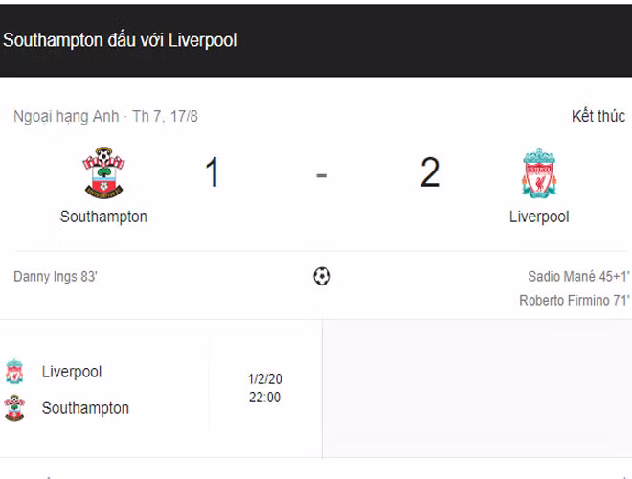Open Liverpool in the upcoming fixture row
Viewport: 632px width, 479px height.
(72, 372)
